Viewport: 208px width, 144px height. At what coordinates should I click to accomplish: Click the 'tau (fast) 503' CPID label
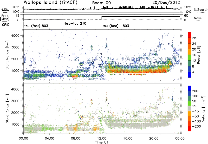coord(36,26)
